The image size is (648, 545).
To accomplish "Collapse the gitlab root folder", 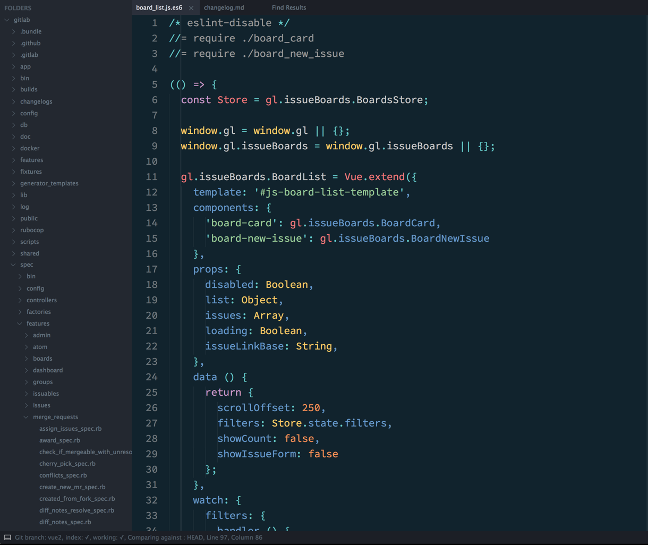I will (7, 20).
